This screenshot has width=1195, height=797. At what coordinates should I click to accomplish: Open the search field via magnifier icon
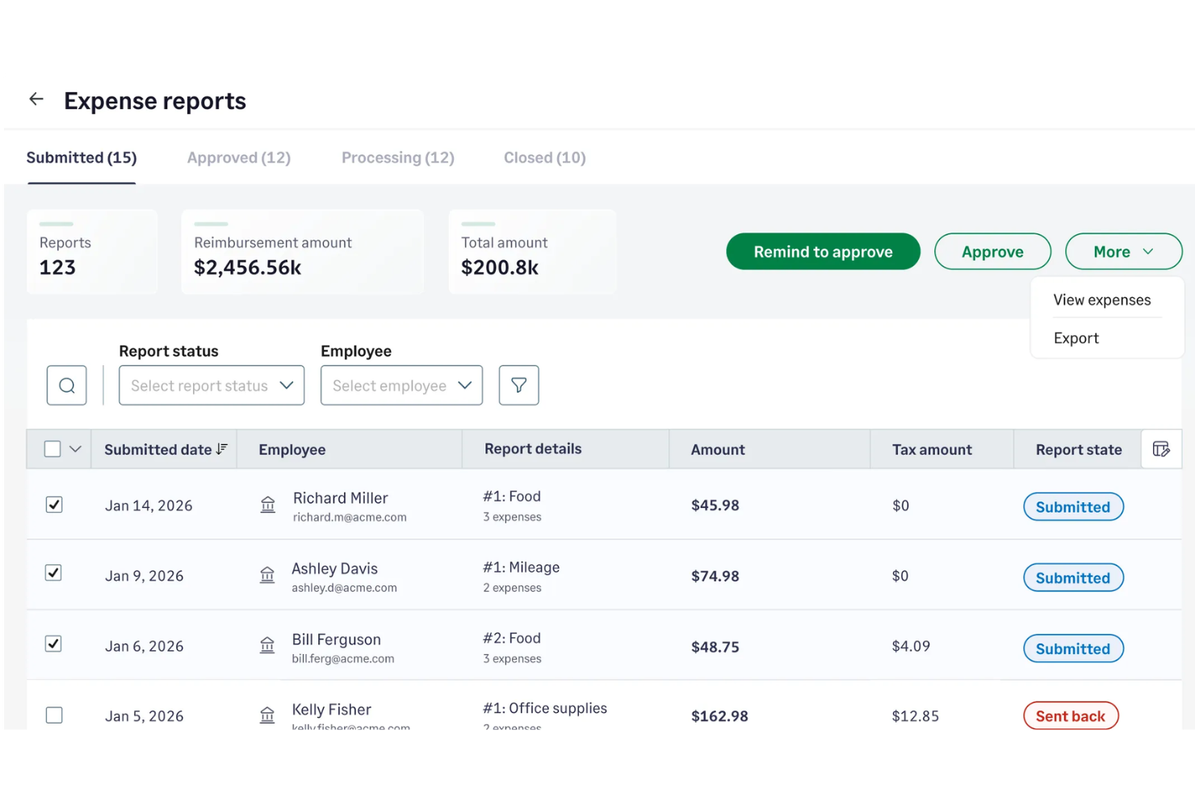66,385
